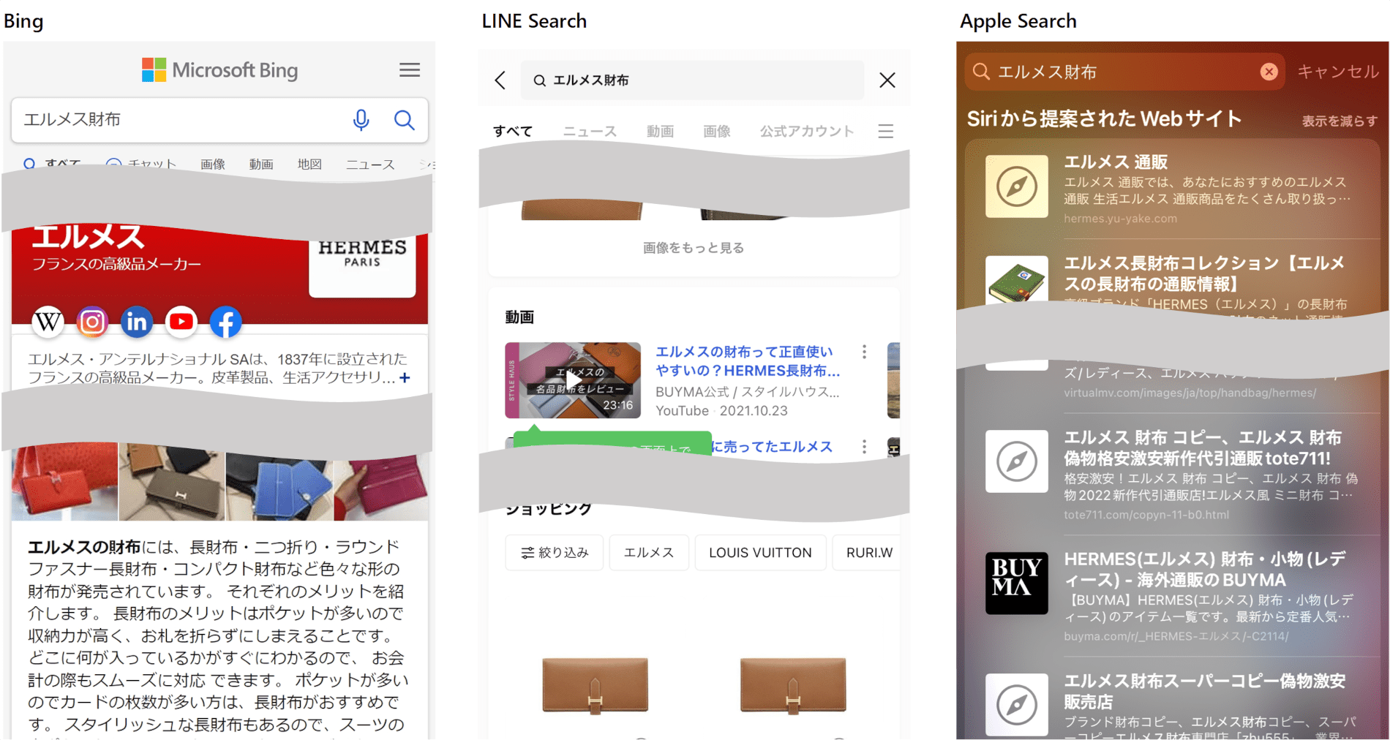Tap the Bing microphone voice search icon
The height and width of the screenshot is (740, 1390).
361,120
